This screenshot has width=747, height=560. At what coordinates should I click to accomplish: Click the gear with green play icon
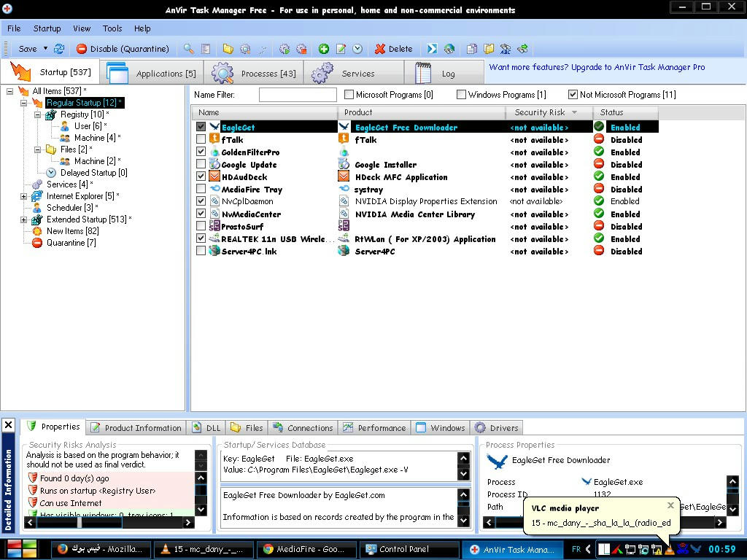(x=285, y=49)
